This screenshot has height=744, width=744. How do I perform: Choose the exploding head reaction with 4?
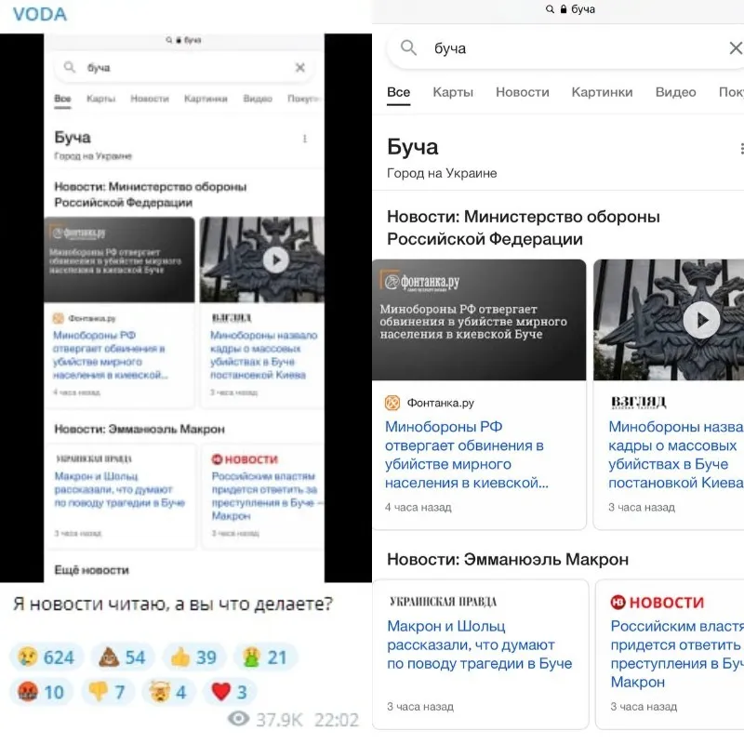tap(168, 692)
